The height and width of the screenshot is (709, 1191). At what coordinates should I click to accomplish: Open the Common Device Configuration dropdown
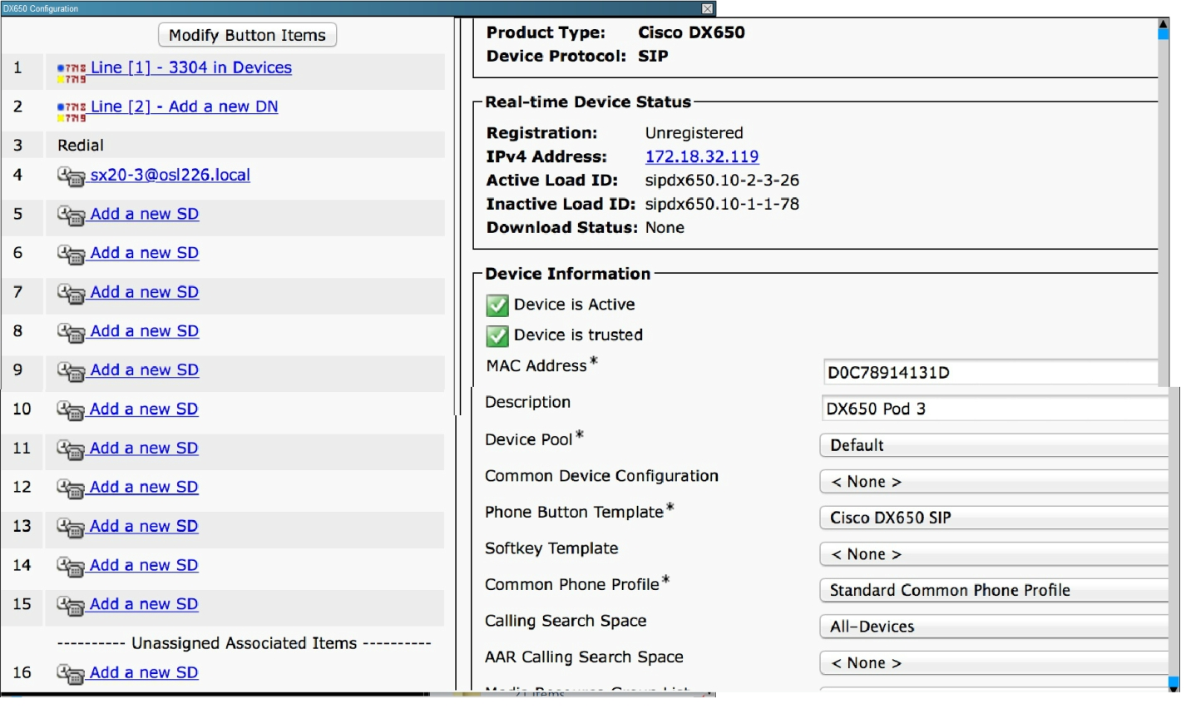[x=994, y=482]
